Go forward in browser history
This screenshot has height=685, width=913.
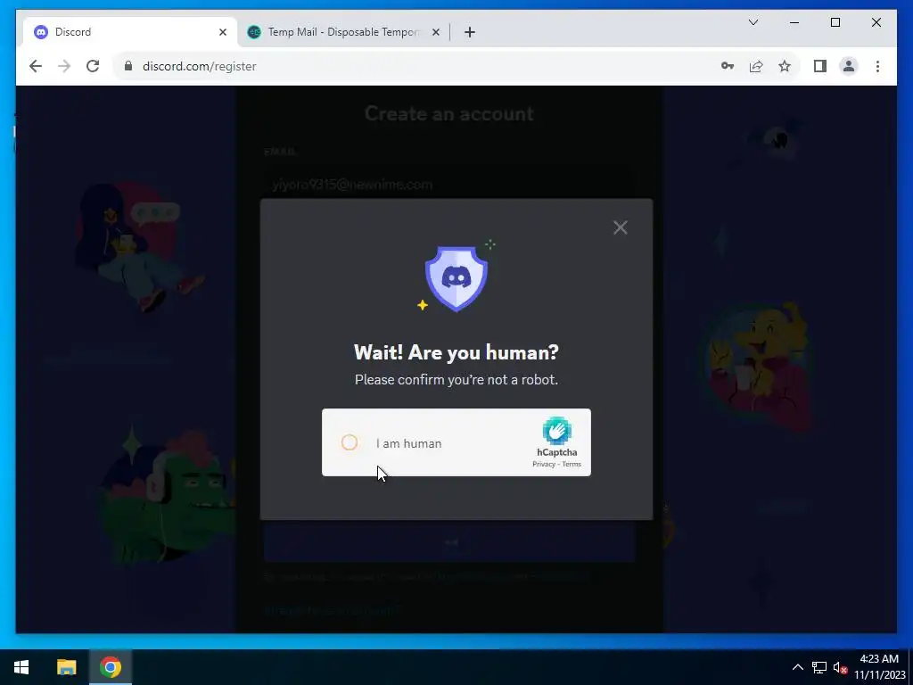coord(64,66)
